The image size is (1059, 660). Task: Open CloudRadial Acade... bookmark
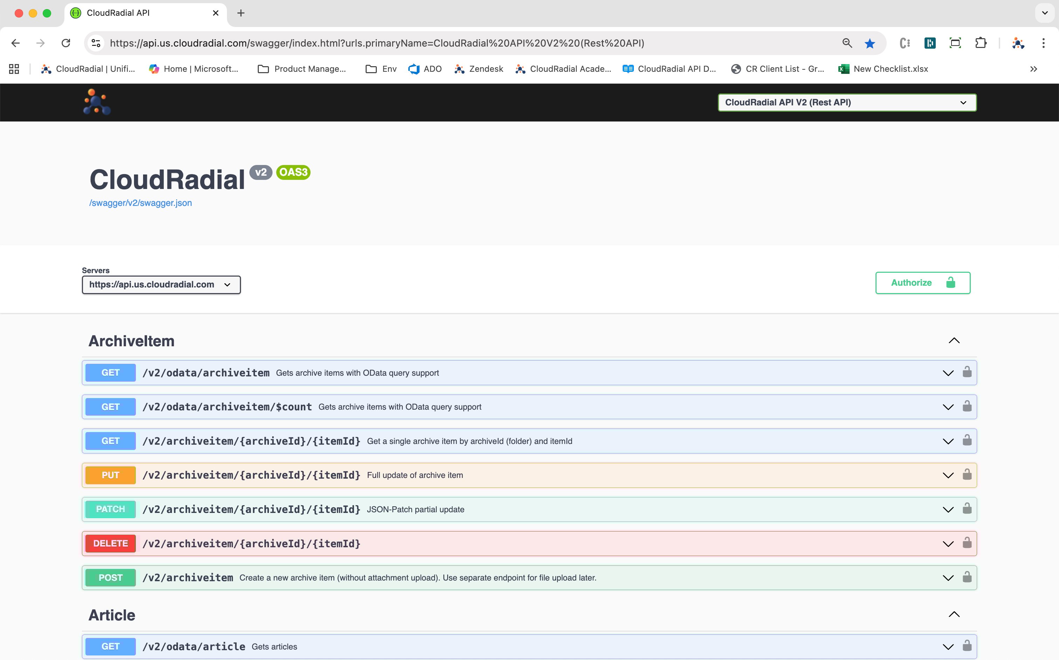[563, 69]
